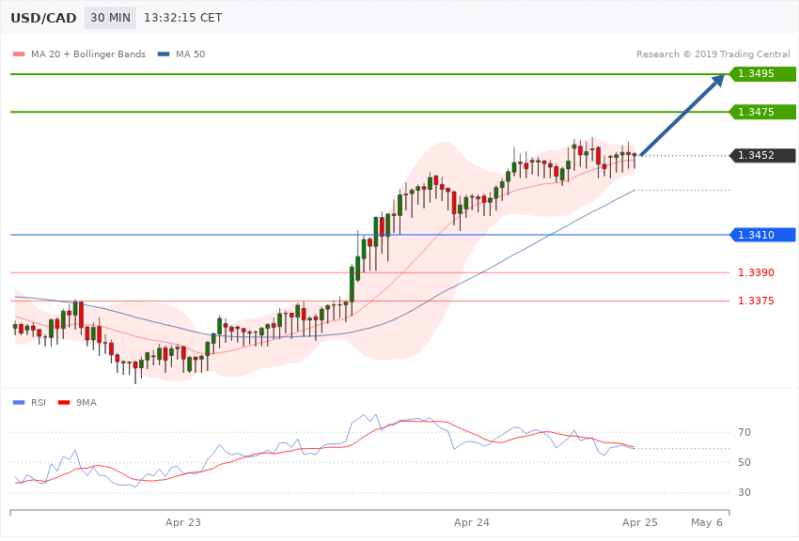Screen dimensions: 799x541
Task: Click the red 9MA legend swatch
Action: click(x=64, y=403)
